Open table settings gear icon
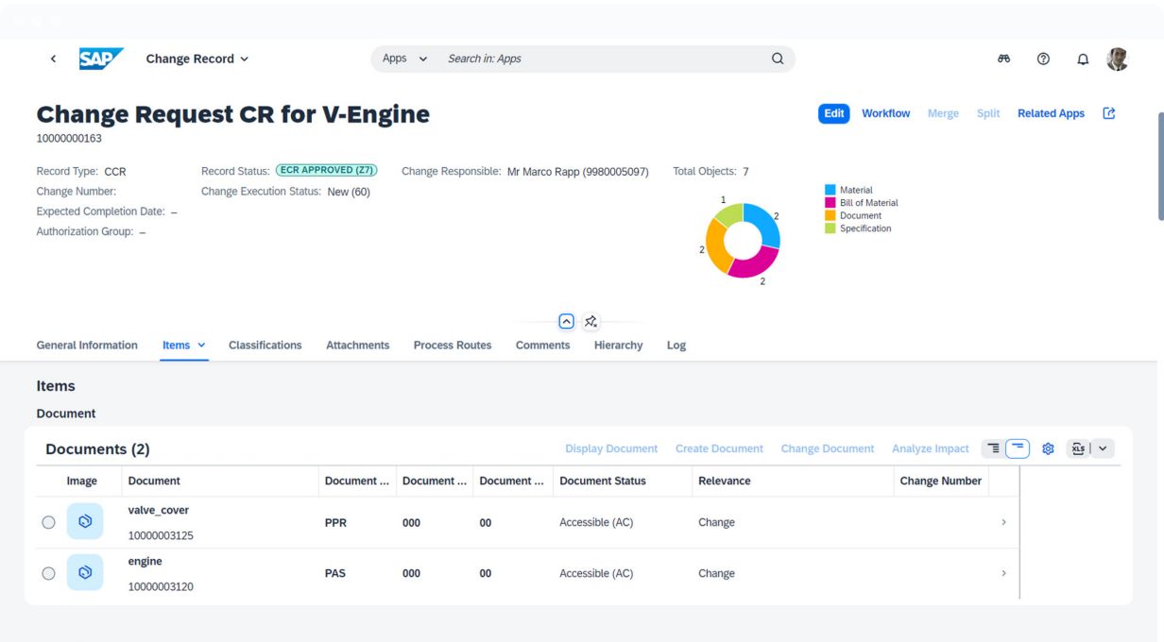The width and height of the screenshot is (1164, 642). (1048, 449)
